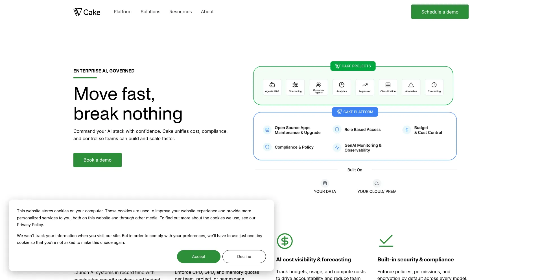
Task: Open the Analytics pie chart icon
Action: coord(342,85)
